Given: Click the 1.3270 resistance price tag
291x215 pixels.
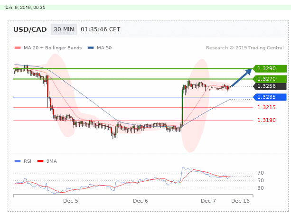Looking at the screenshot, I should coord(270,79).
